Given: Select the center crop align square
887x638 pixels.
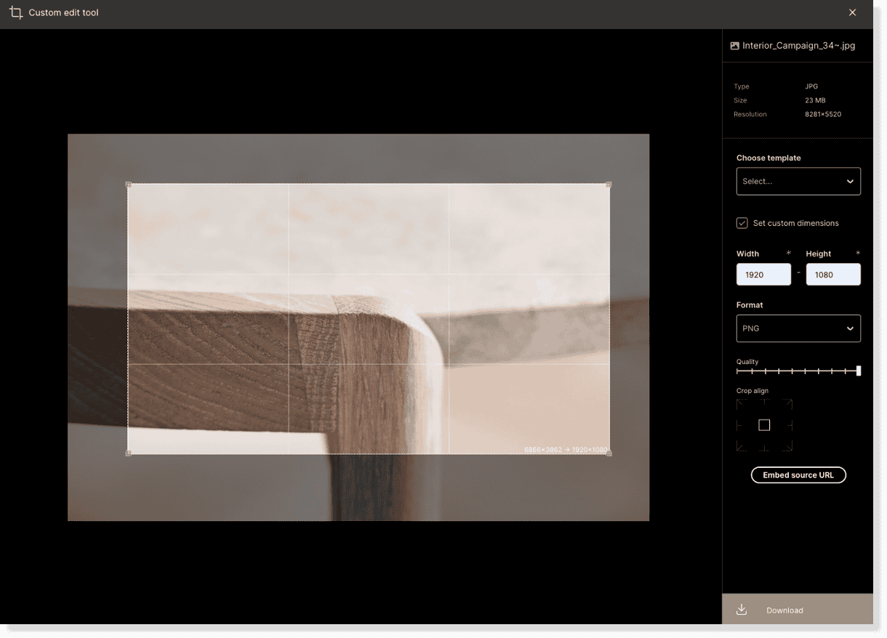Looking at the screenshot, I should [x=763, y=425].
